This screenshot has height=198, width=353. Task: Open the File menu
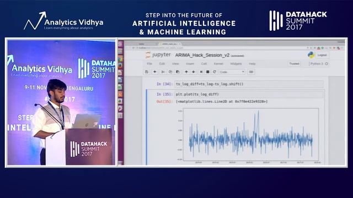[149, 64]
